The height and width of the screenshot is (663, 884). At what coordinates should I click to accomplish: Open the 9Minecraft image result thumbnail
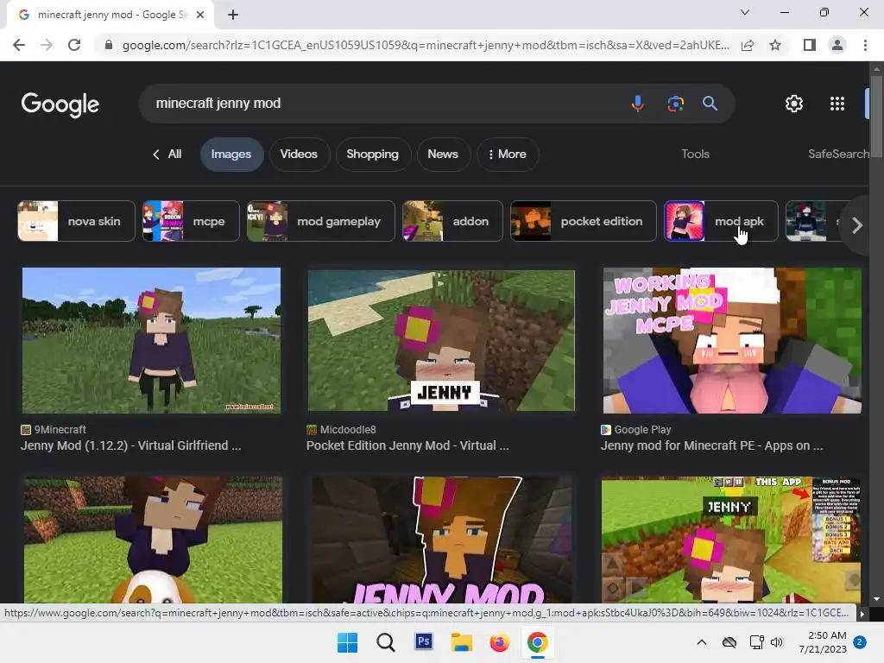[x=151, y=340]
